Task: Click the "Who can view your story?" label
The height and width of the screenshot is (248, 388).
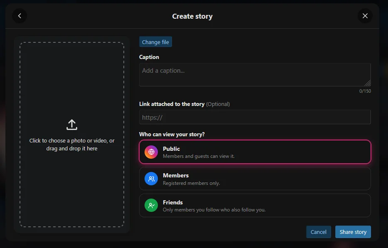Action: 172,135
